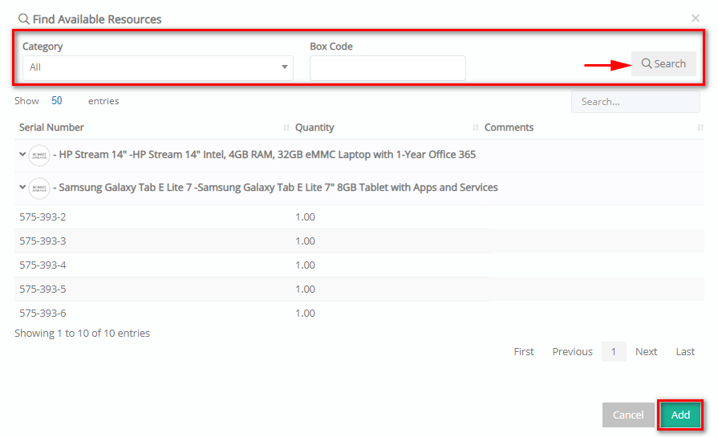Image resolution: width=718 pixels, height=437 pixels.
Task: Click the magnifier icon in the dialog title
Action: click(23, 19)
